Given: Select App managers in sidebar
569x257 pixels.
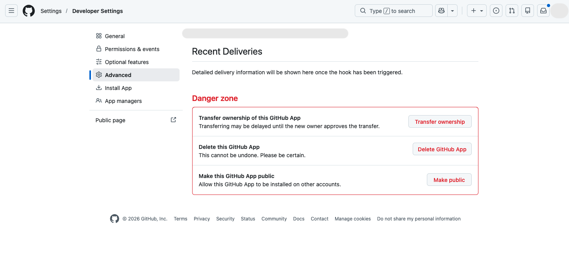Looking at the screenshot, I should pos(136,101).
